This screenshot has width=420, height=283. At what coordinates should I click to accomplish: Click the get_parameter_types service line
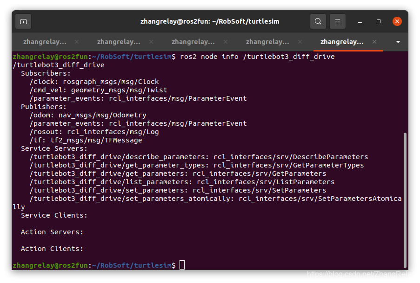(197, 165)
